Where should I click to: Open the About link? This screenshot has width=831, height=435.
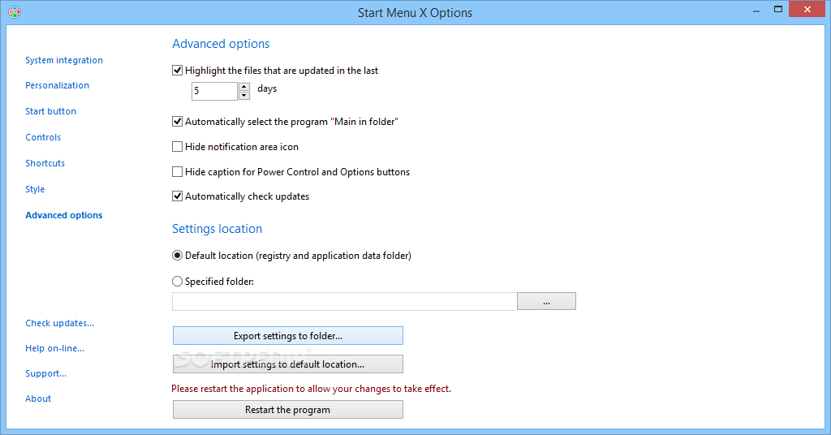(38, 398)
